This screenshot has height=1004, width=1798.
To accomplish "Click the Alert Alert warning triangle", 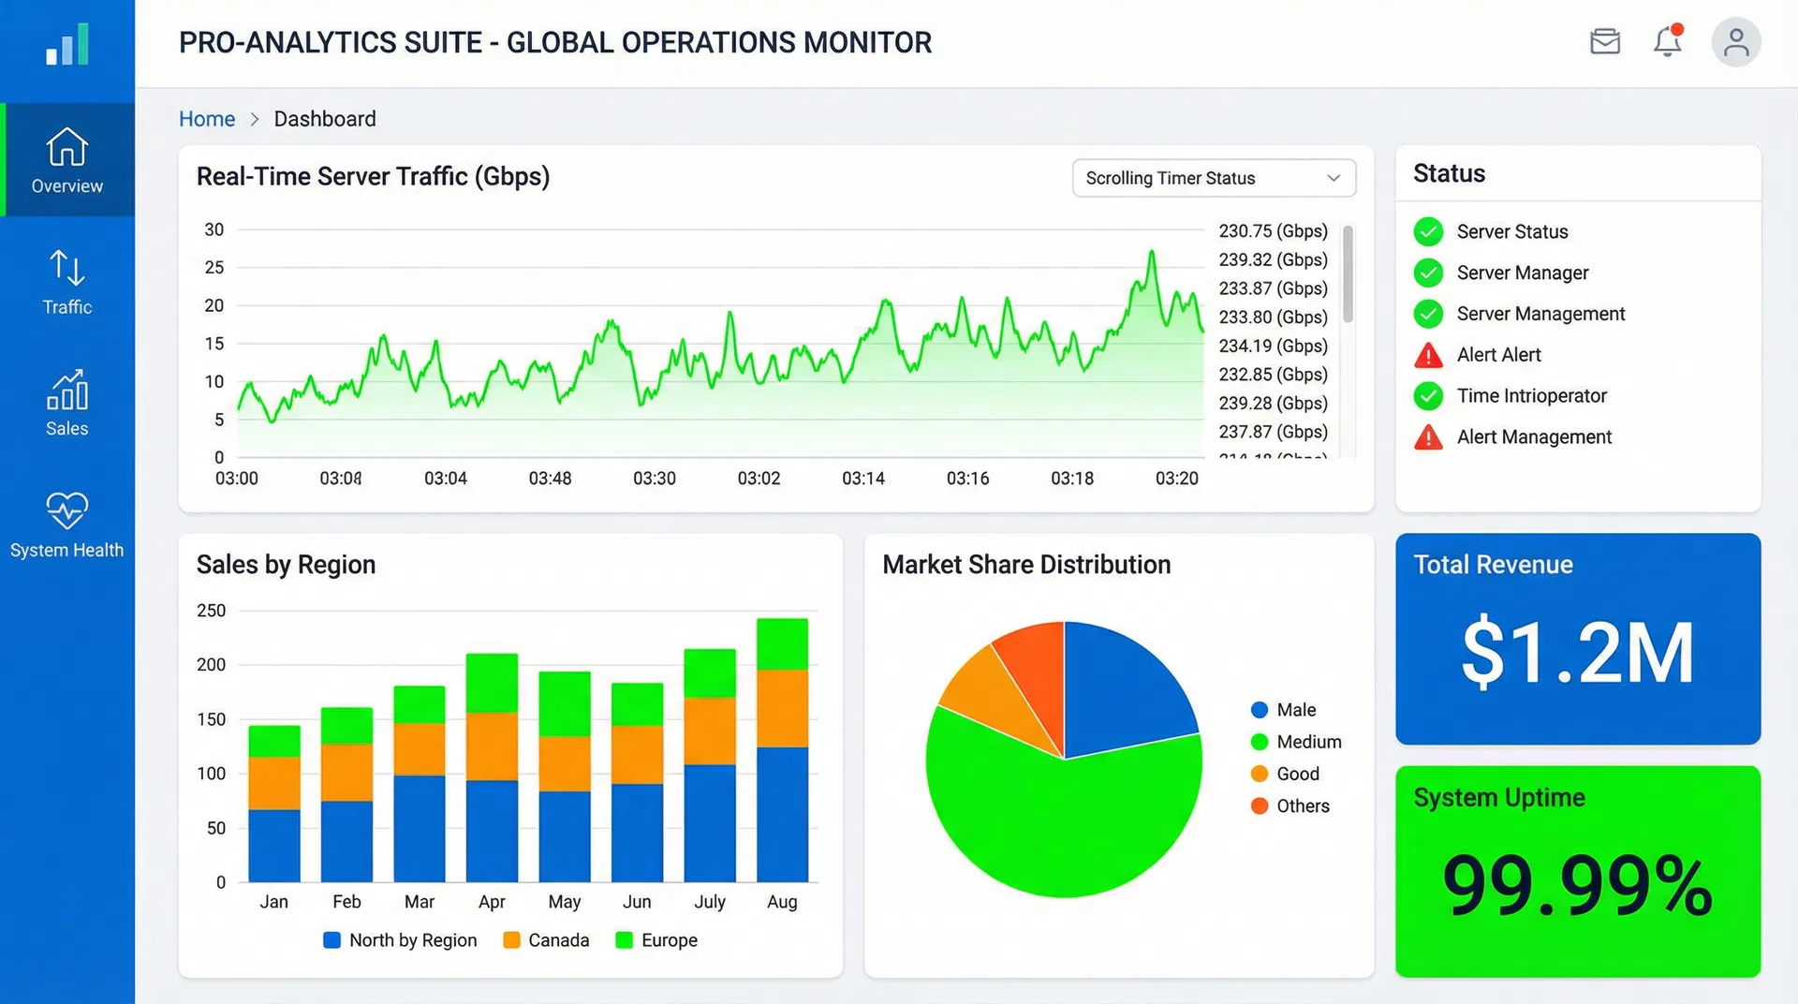I will coord(1428,356).
